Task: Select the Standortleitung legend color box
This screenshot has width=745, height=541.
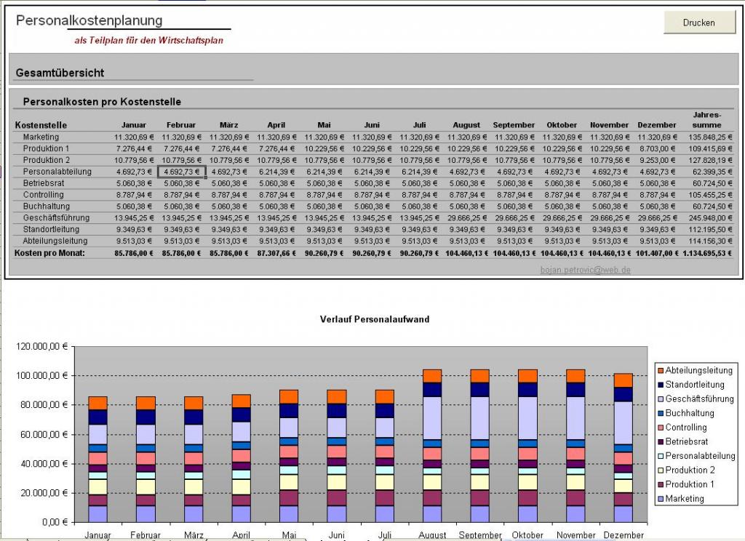Action: pyautogui.click(x=660, y=385)
